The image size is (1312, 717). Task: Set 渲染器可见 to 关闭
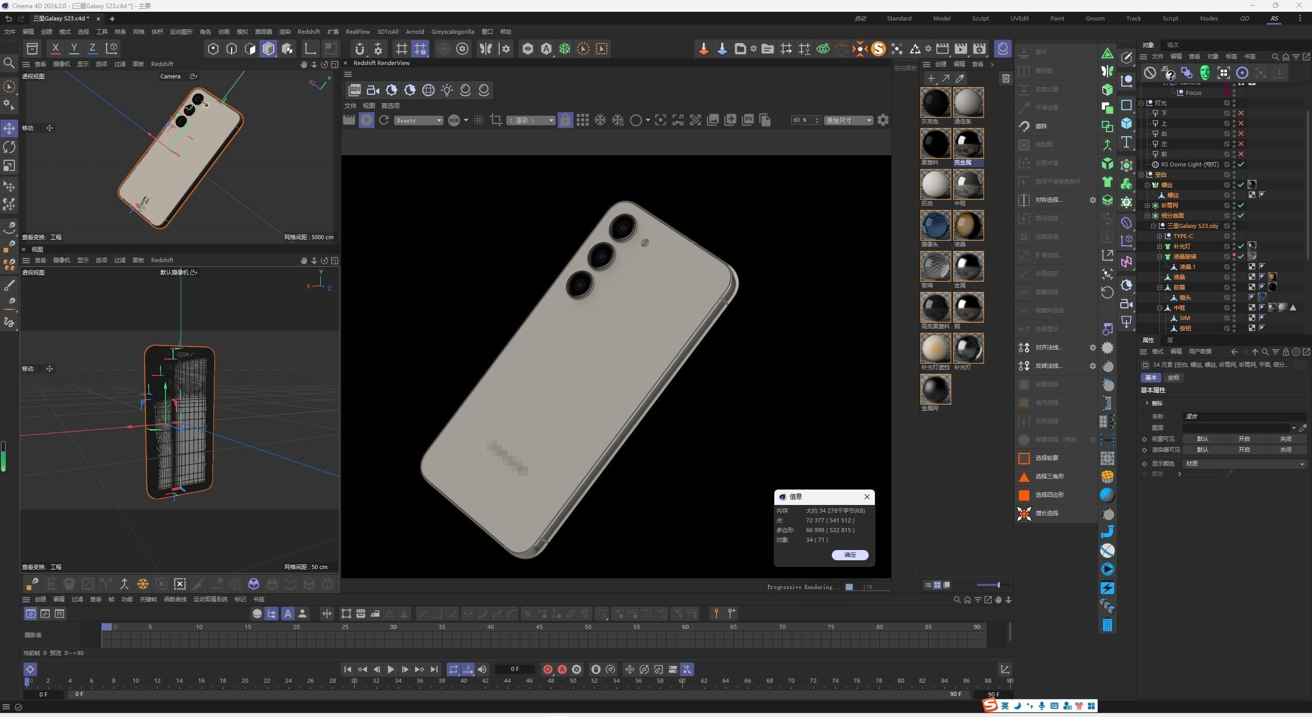coord(1285,450)
